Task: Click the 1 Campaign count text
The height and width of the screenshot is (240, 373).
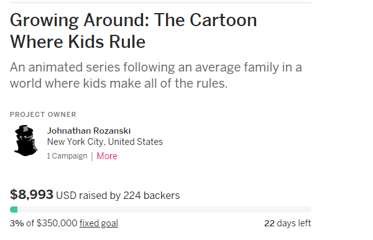Action: coord(67,156)
